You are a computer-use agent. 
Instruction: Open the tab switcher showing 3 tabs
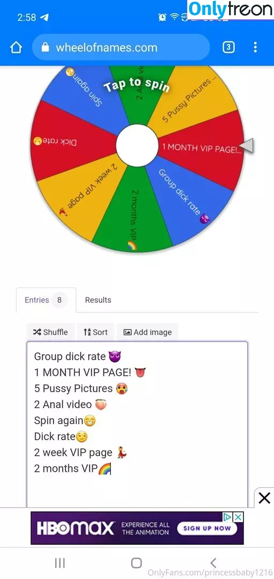[229, 47]
